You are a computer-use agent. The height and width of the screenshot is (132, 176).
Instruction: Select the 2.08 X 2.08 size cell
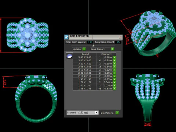pos(85,67)
